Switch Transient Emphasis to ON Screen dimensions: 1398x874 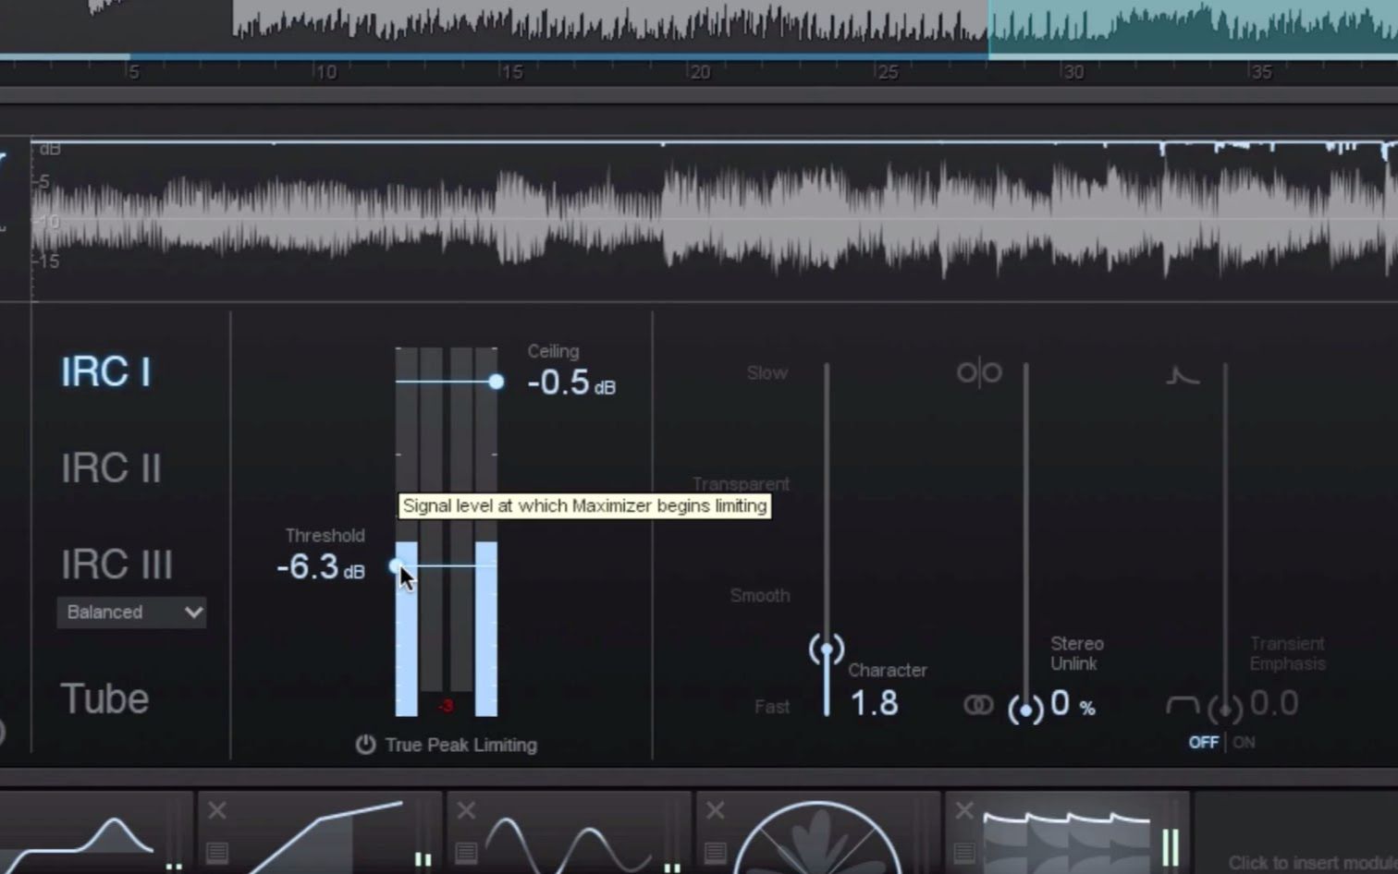1244,742
